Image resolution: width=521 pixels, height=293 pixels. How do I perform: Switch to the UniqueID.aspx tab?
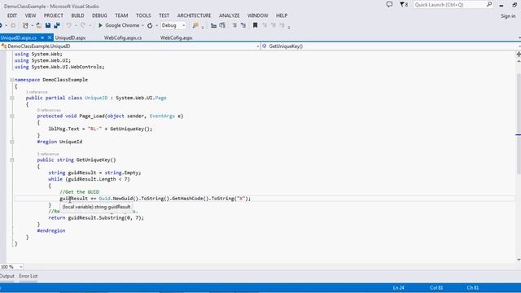click(x=70, y=38)
